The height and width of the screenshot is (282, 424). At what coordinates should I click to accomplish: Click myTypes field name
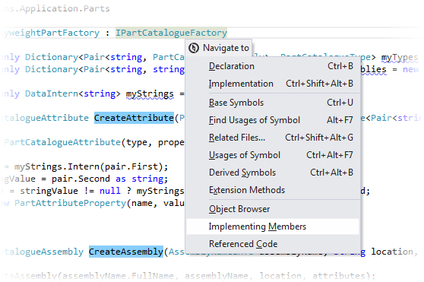coord(400,57)
